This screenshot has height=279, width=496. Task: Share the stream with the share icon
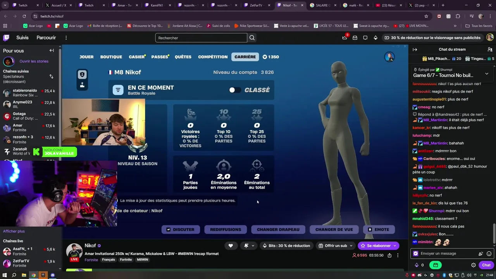coord(389,255)
